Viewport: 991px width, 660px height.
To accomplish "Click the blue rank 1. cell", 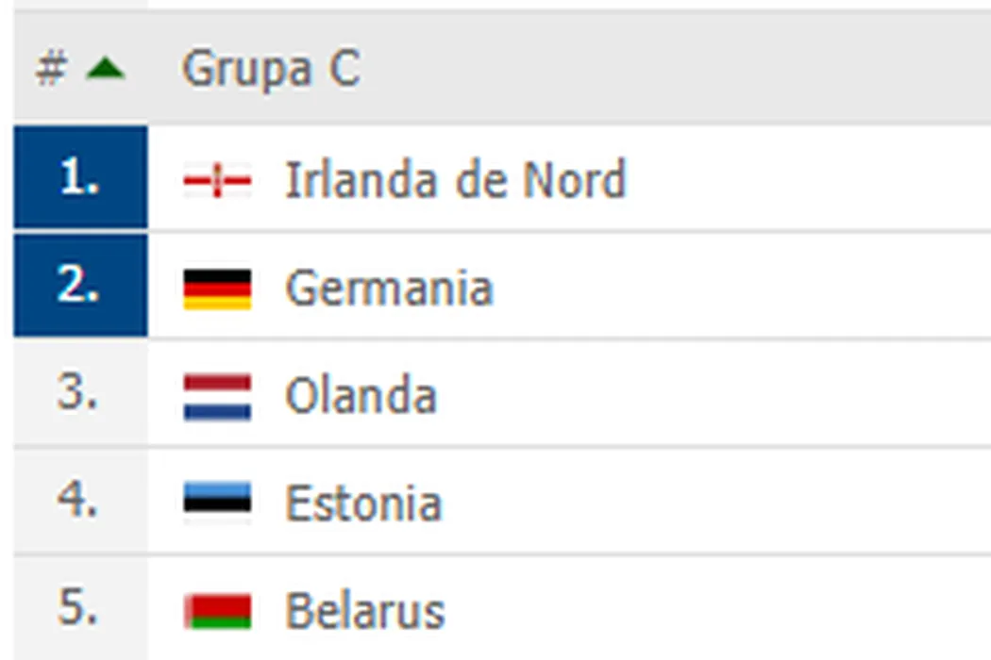I will (80, 178).
